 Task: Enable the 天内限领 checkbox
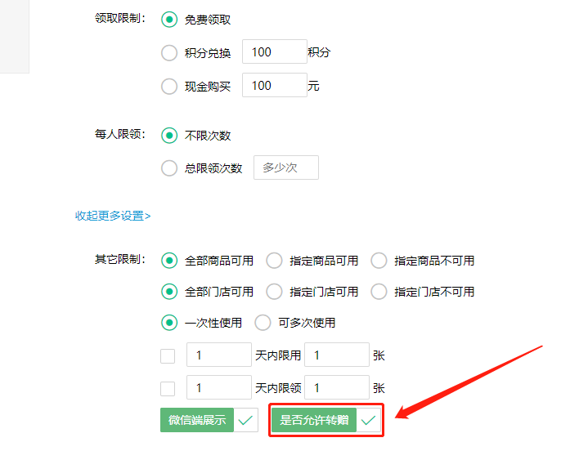pyautogui.click(x=168, y=388)
